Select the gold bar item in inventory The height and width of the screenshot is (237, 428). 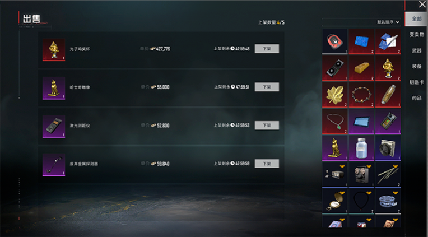pos(361,68)
